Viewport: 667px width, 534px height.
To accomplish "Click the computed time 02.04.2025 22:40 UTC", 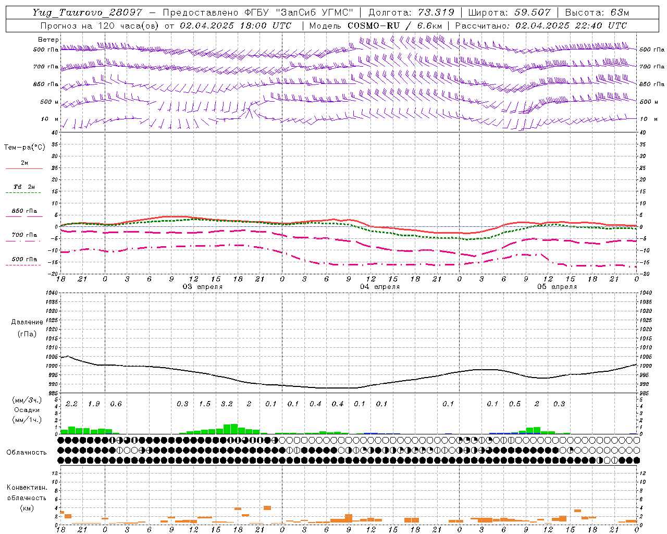I will [571, 26].
